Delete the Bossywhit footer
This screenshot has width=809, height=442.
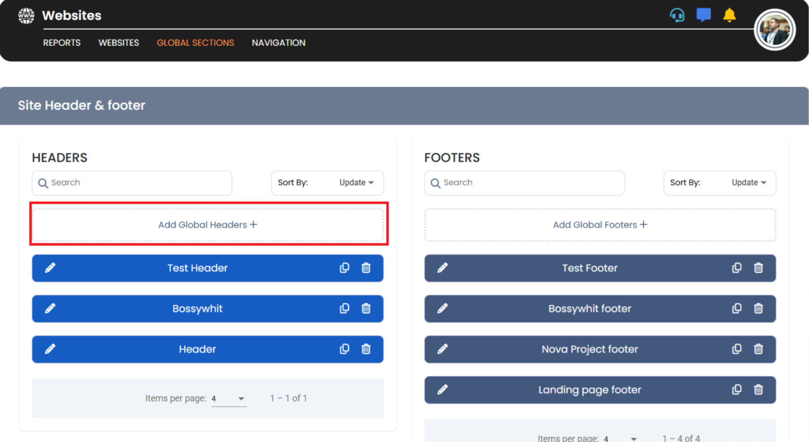(x=758, y=309)
